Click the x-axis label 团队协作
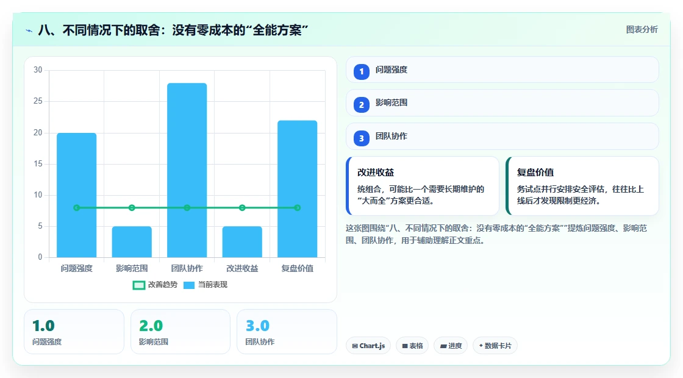Image resolution: width=683 pixels, height=378 pixels. (x=187, y=269)
